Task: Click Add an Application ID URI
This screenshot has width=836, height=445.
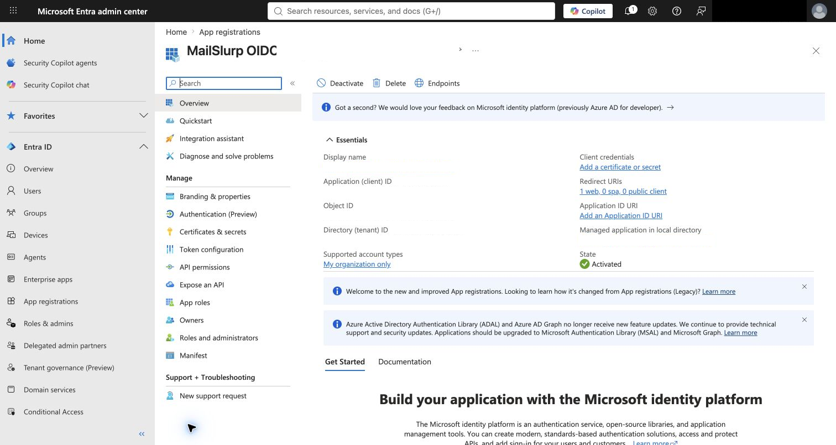Action: pos(621,216)
